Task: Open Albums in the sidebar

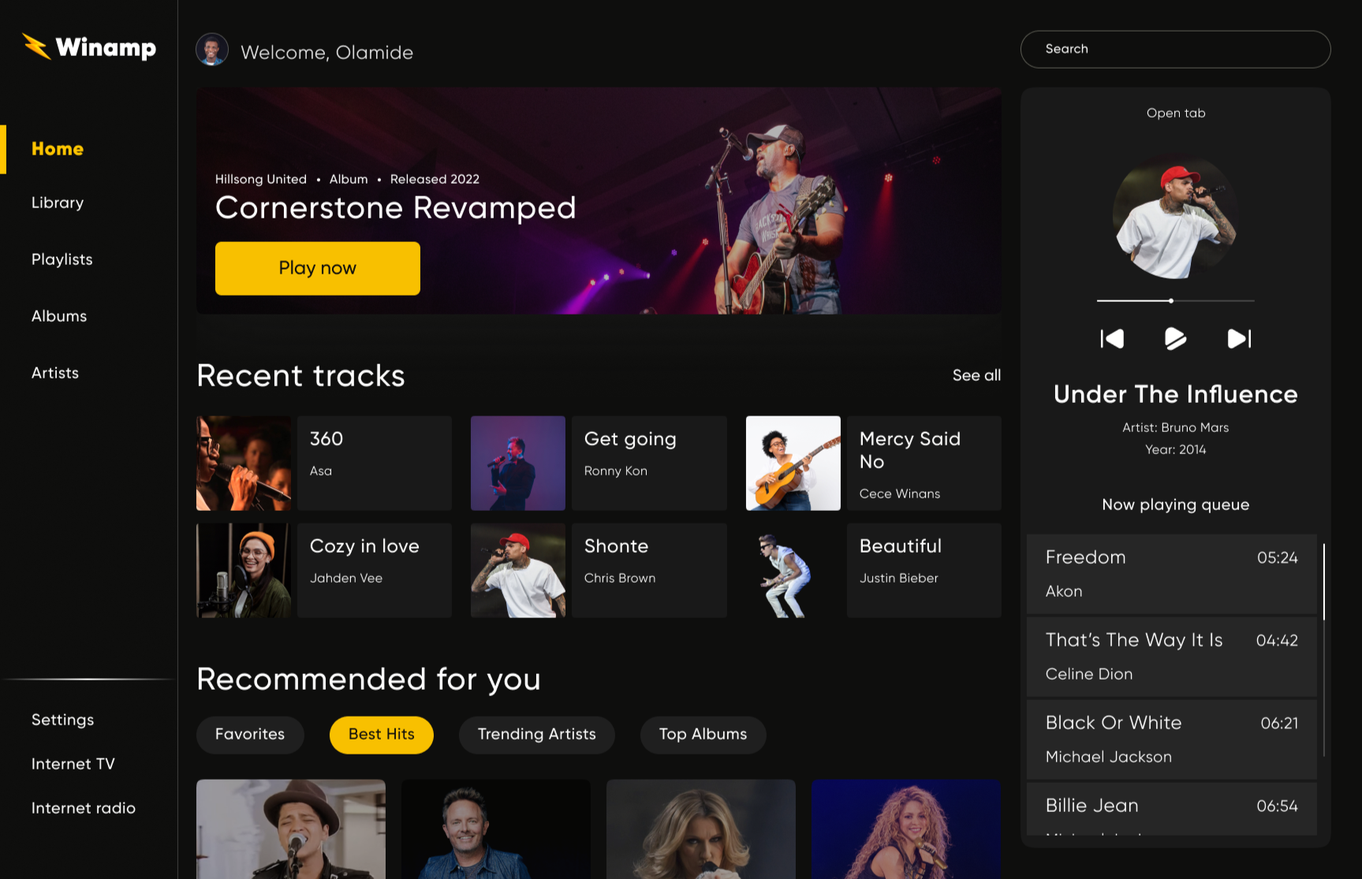Action: pyautogui.click(x=59, y=316)
